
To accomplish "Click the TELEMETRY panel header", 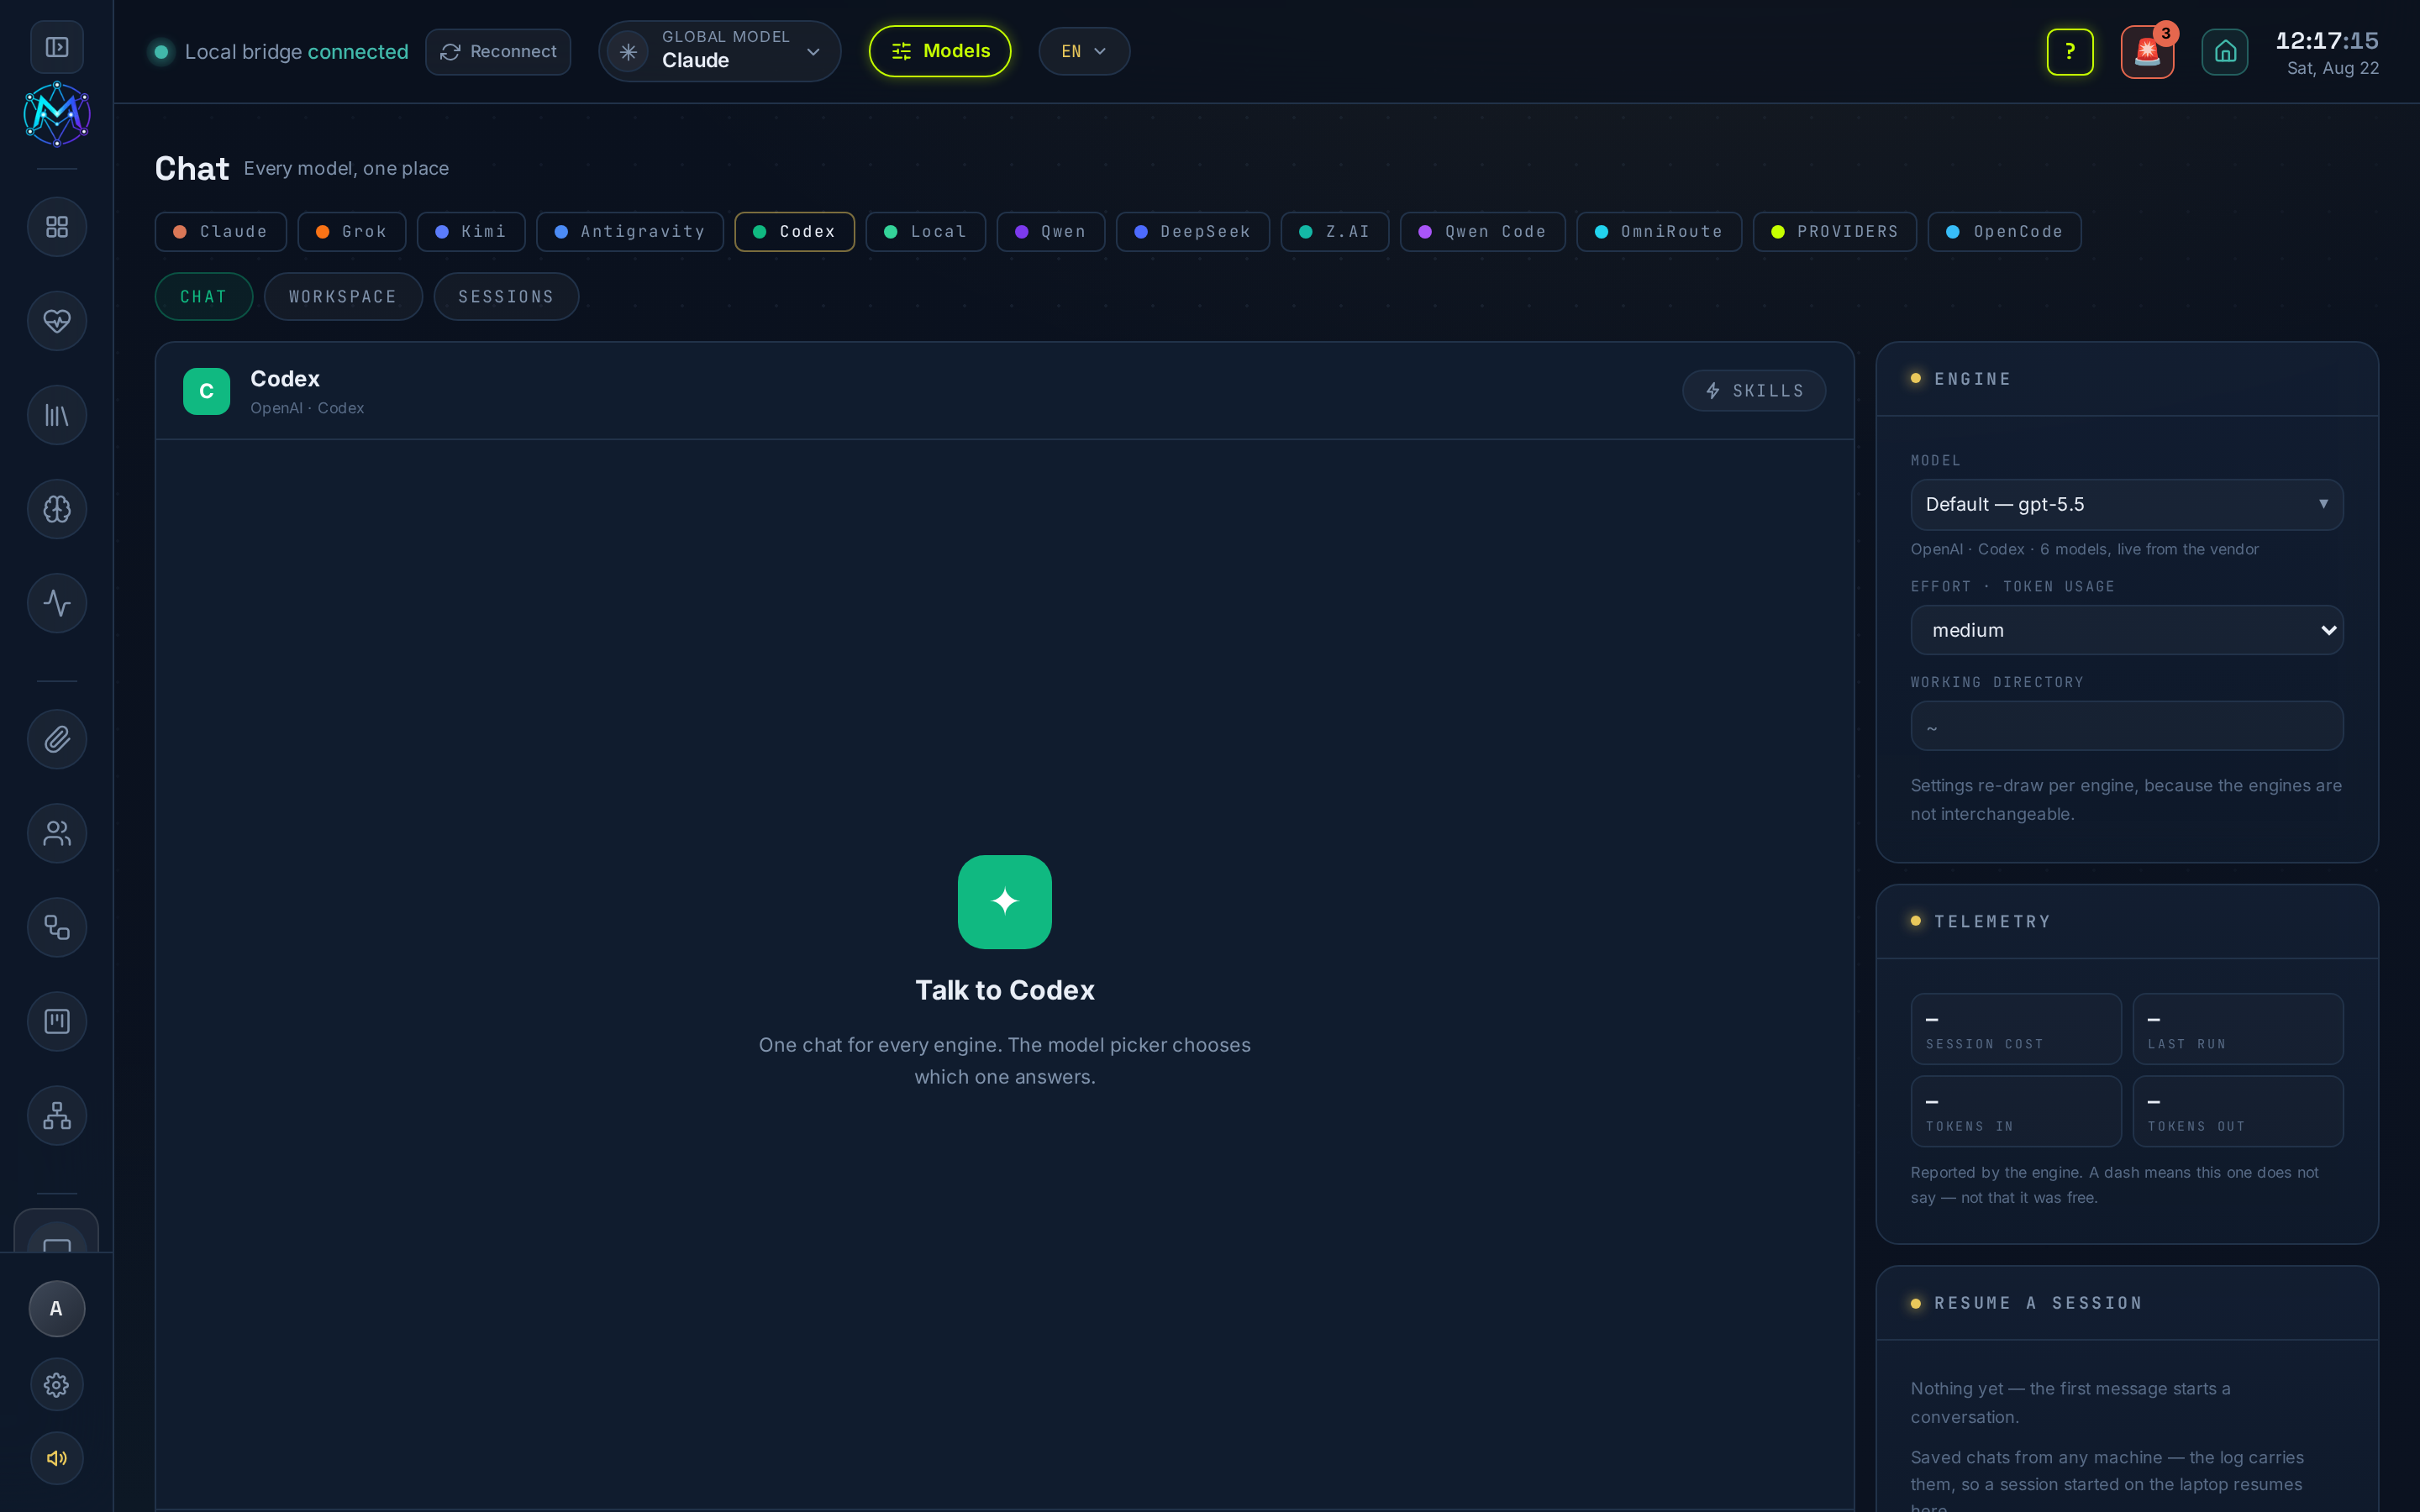I will [2127, 921].
